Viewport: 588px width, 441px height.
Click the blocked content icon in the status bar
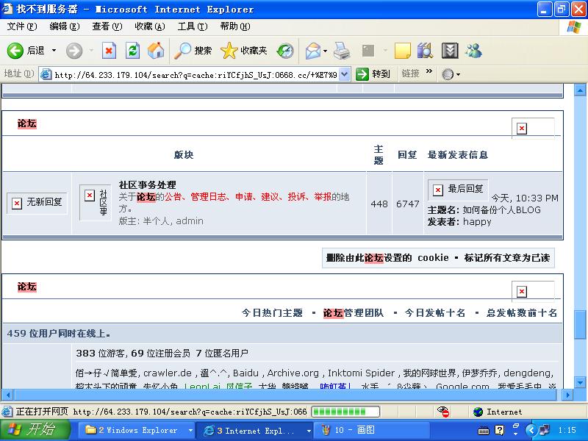click(x=444, y=412)
